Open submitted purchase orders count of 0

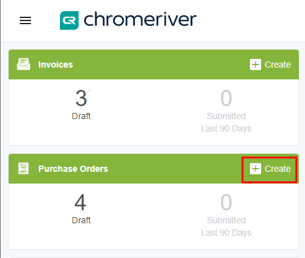tap(226, 202)
